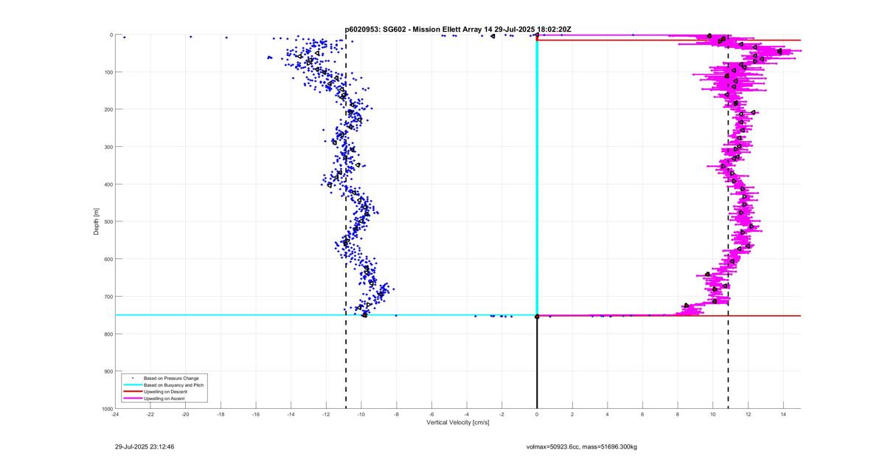Click x-axis tick label '-12'

tap(326, 415)
